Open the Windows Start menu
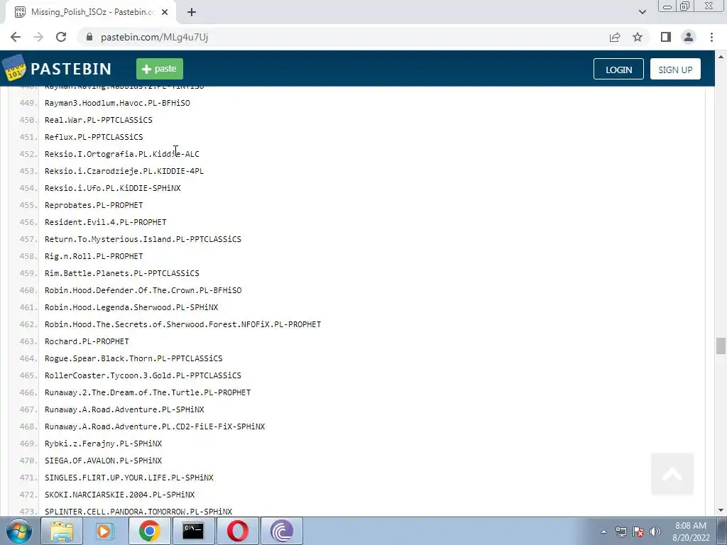Screen dimensions: 727x545 (x=18, y=531)
